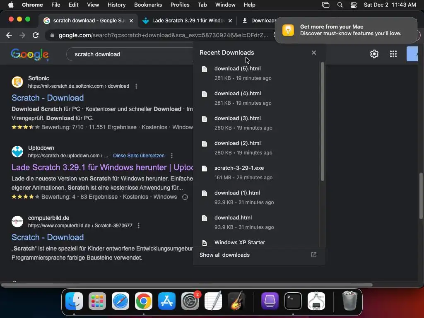Switch to the Lade Scratch 3.29.1 tab
Image resolution: width=424 pixels, height=318 pixels.
click(187, 21)
